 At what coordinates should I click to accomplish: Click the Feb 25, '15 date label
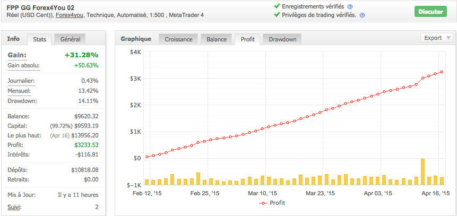point(204,193)
